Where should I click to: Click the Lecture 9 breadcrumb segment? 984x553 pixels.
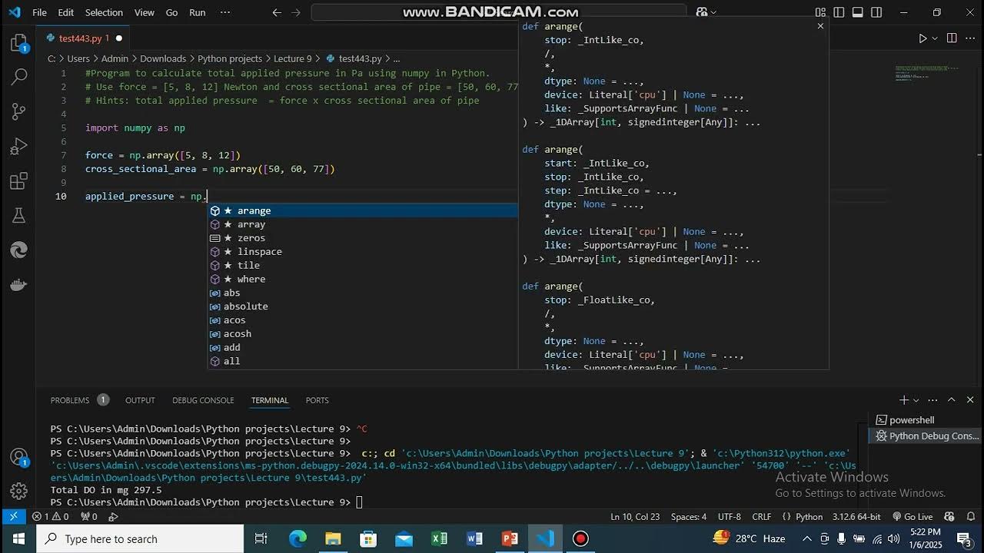point(293,58)
